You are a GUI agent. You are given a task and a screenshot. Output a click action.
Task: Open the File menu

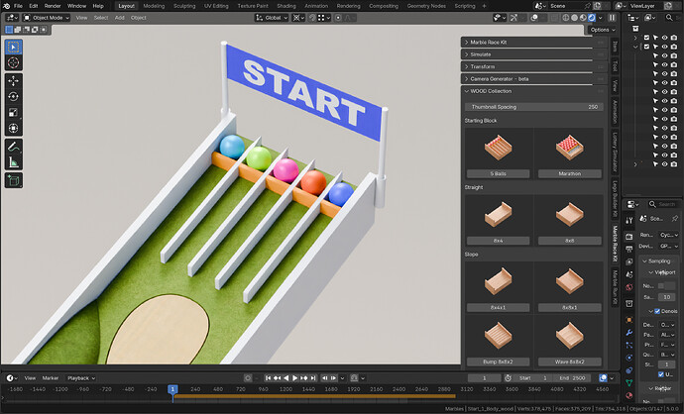pyautogui.click(x=18, y=6)
